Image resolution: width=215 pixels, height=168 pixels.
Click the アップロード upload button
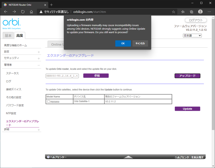[x=187, y=76]
